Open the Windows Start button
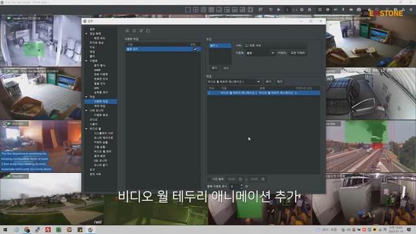 coord(5,229)
